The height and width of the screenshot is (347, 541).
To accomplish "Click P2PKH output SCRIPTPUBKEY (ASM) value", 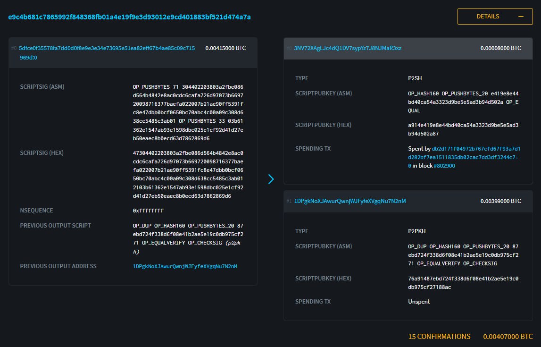I will pos(463,255).
